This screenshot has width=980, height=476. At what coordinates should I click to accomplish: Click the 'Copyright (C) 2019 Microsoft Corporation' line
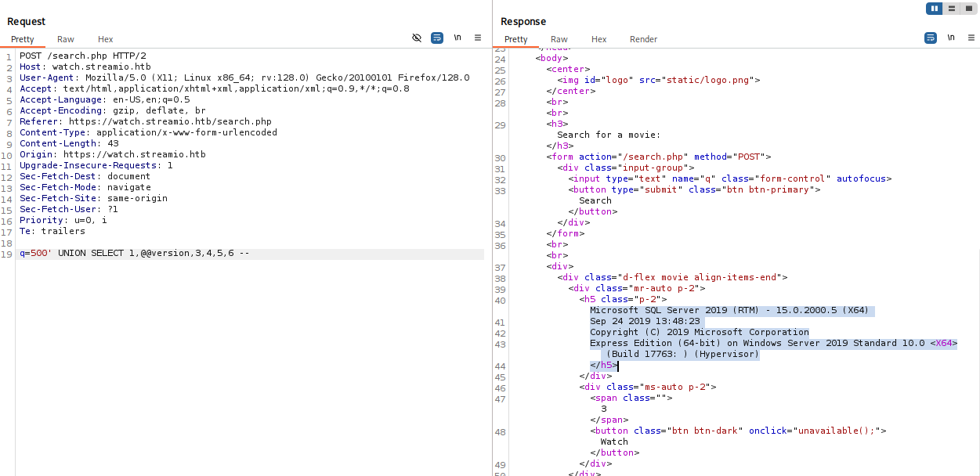(x=700, y=332)
